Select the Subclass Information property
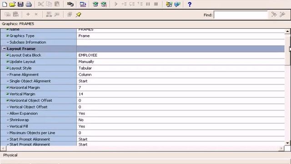The height and width of the screenshot is (164, 291). tap(39, 42)
